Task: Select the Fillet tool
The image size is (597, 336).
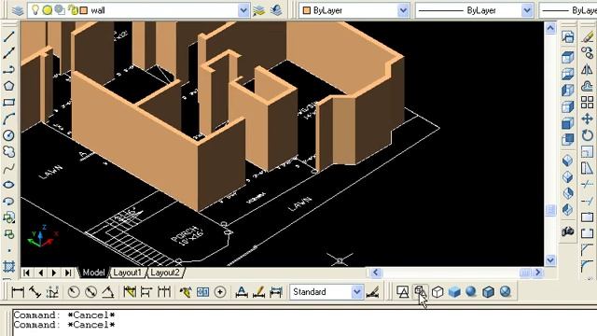Action: point(588,266)
